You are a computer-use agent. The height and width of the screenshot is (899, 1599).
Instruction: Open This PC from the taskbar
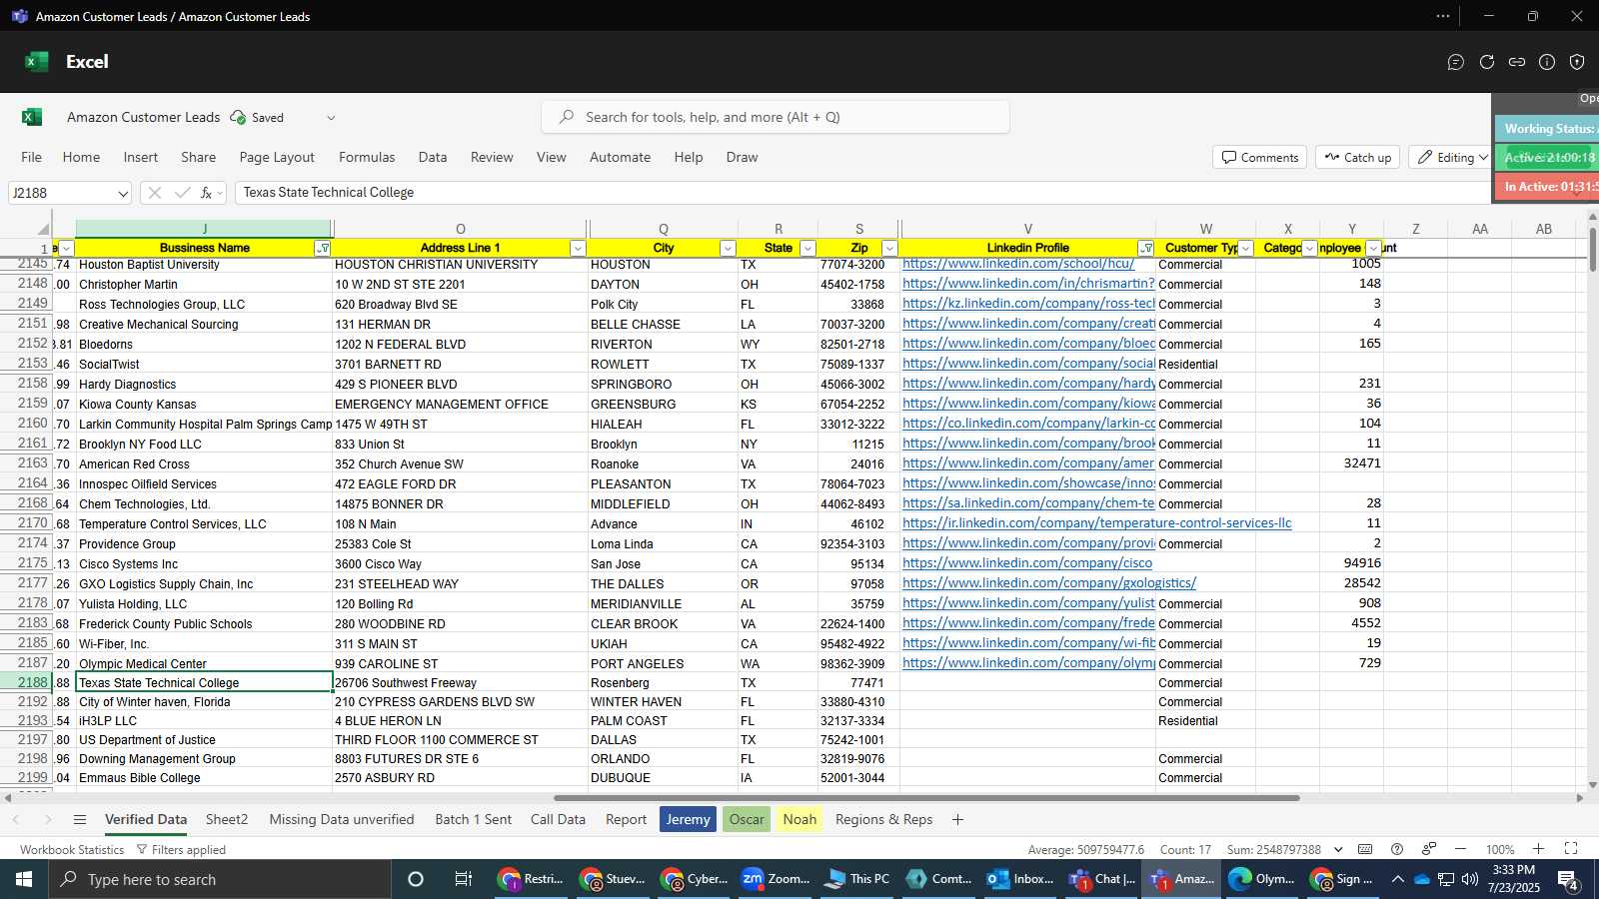pos(856,879)
